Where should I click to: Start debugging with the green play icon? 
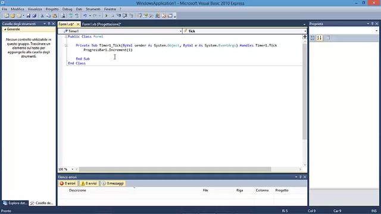pyautogui.click(x=106, y=16)
